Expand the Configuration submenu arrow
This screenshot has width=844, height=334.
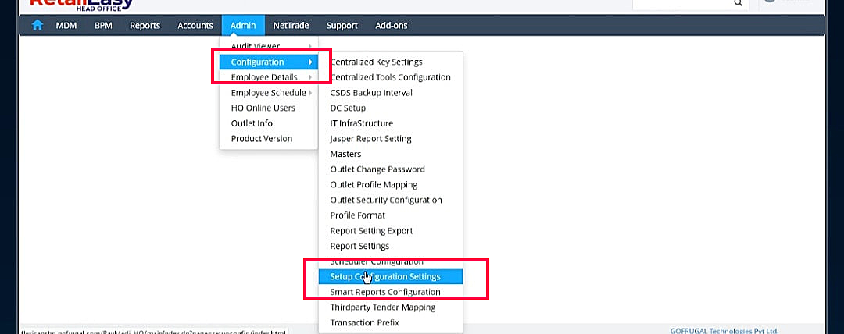(310, 62)
